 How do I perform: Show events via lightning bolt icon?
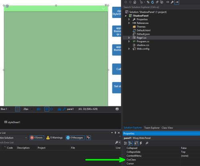click(x=141, y=143)
